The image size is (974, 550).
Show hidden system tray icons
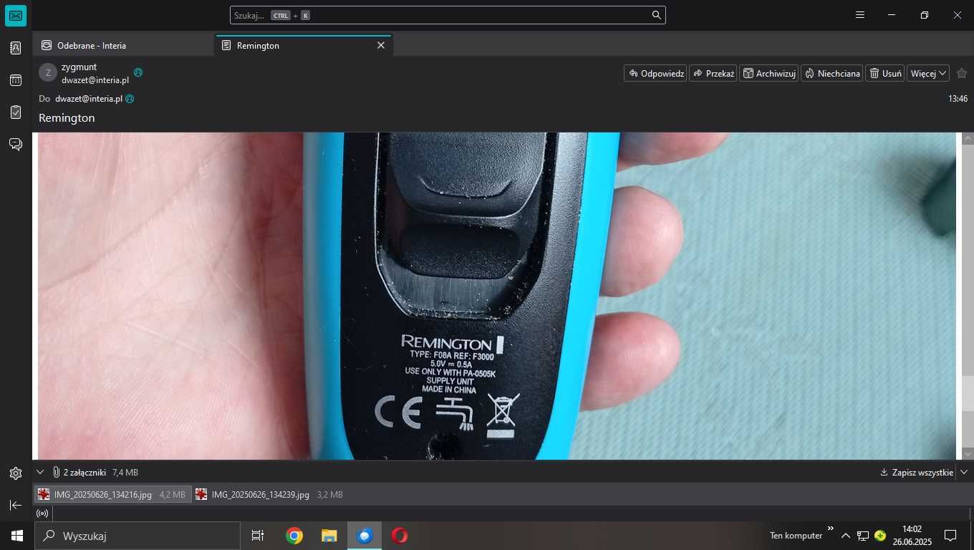(x=846, y=536)
